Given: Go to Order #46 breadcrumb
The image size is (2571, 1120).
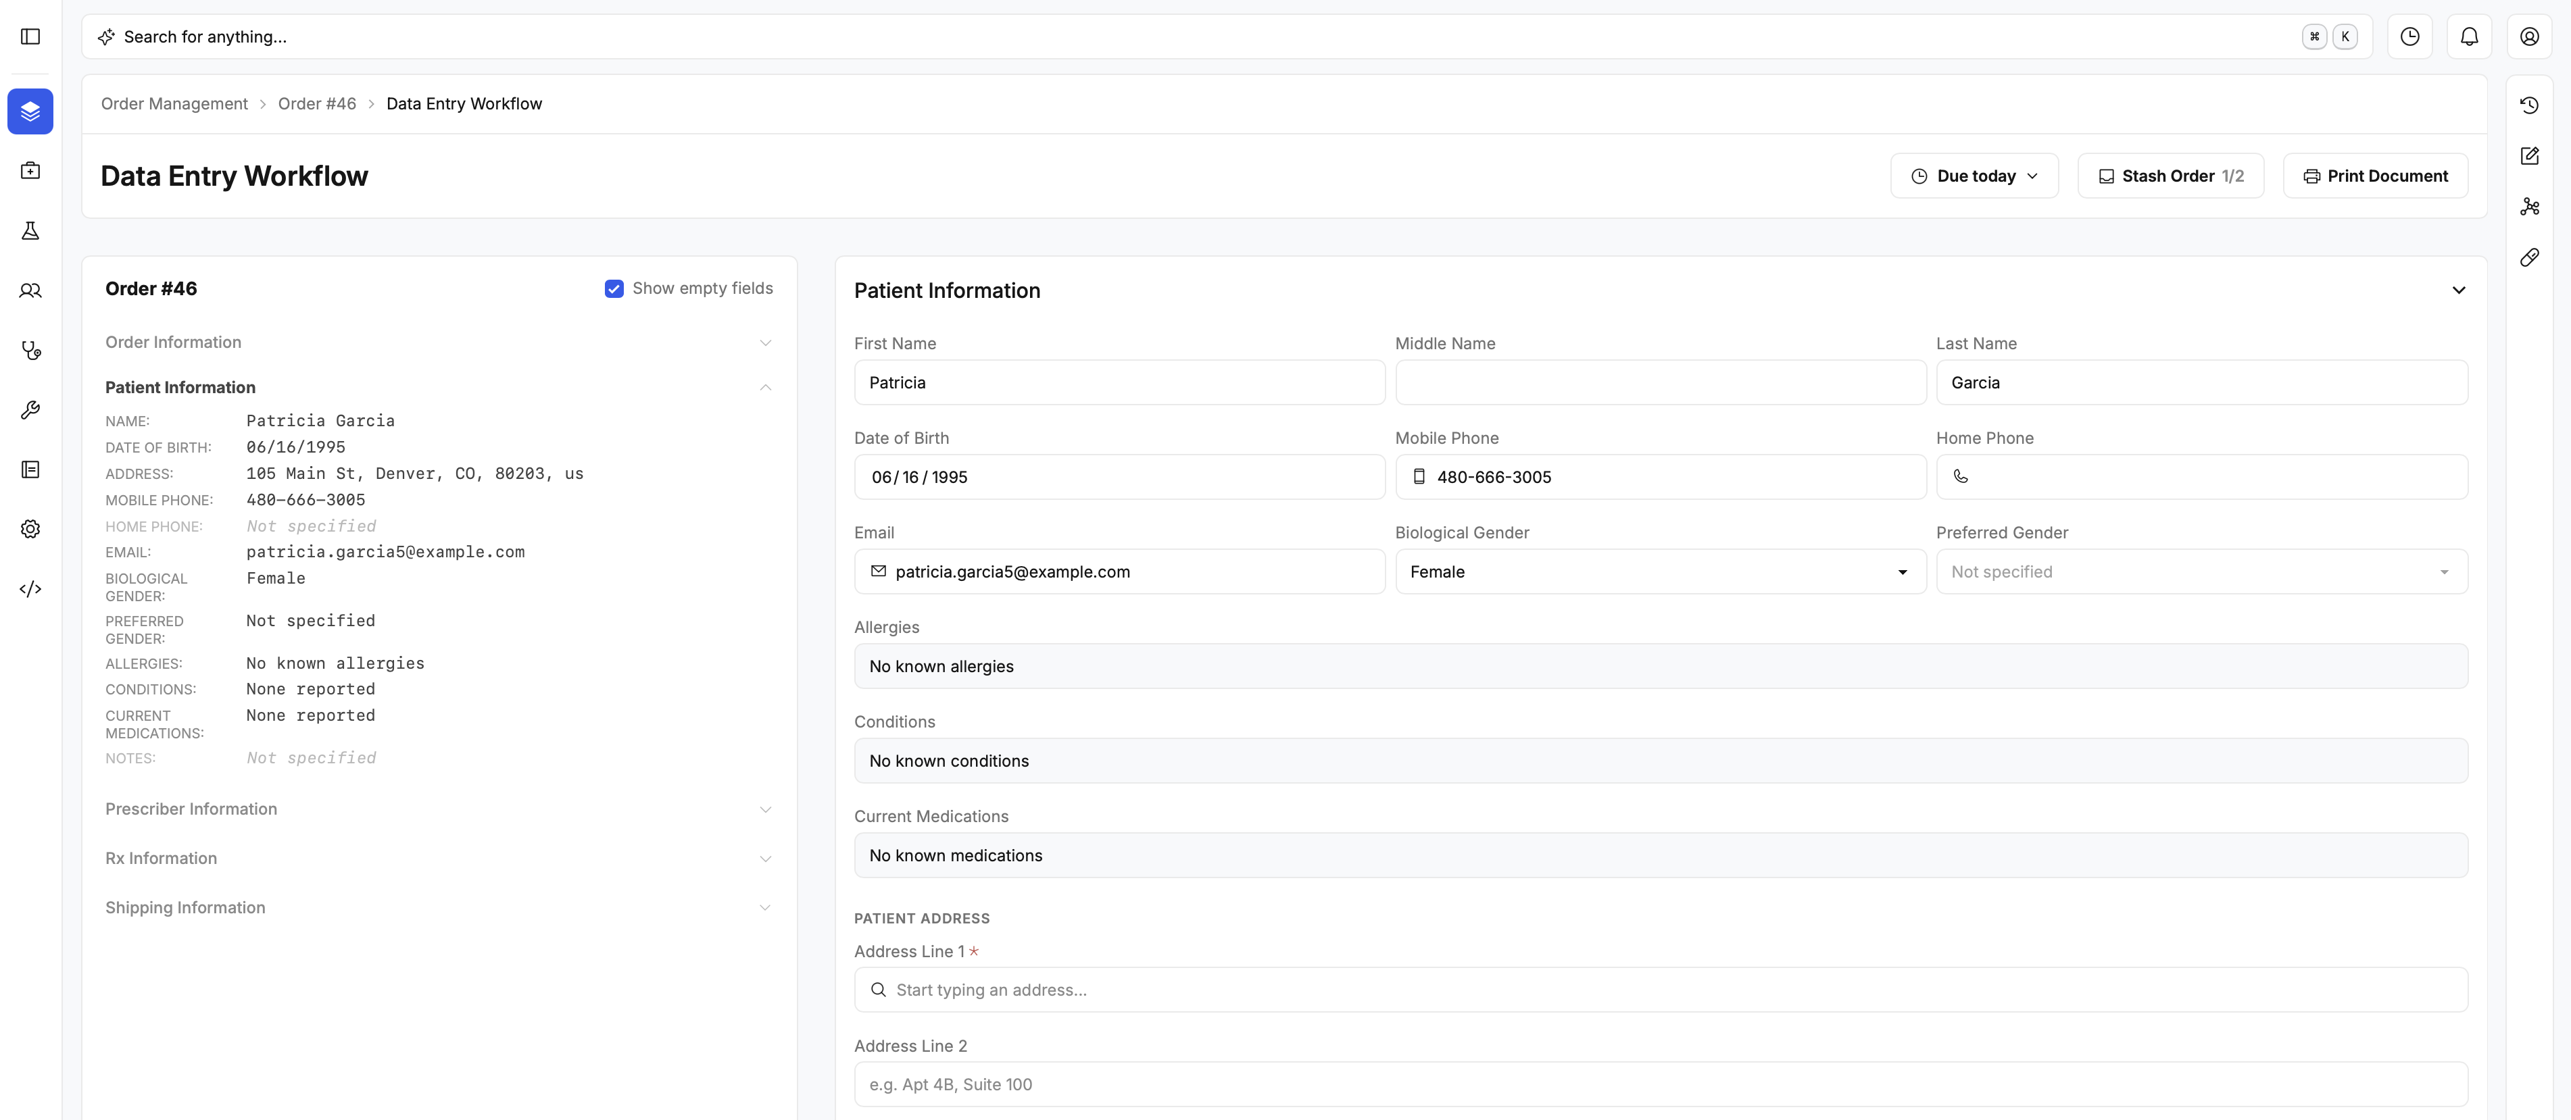Looking at the screenshot, I should pyautogui.click(x=316, y=104).
